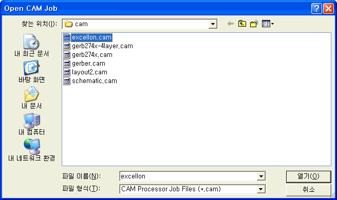Select the gerb274x-4layer.cam file name
The height and width of the screenshot is (200, 337).
(102, 46)
